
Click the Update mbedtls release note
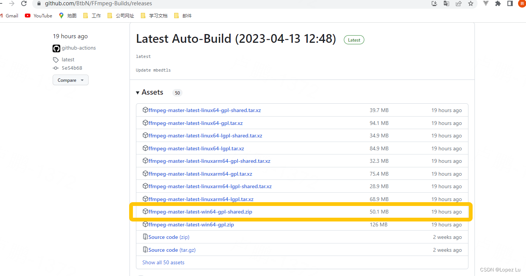153,70
